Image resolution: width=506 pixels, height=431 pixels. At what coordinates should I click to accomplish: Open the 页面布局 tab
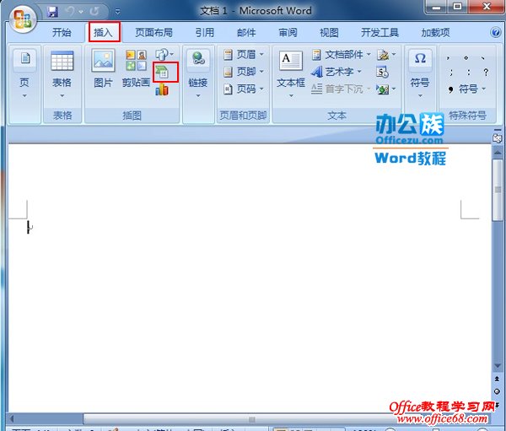pyautogui.click(x=153, y=33)
